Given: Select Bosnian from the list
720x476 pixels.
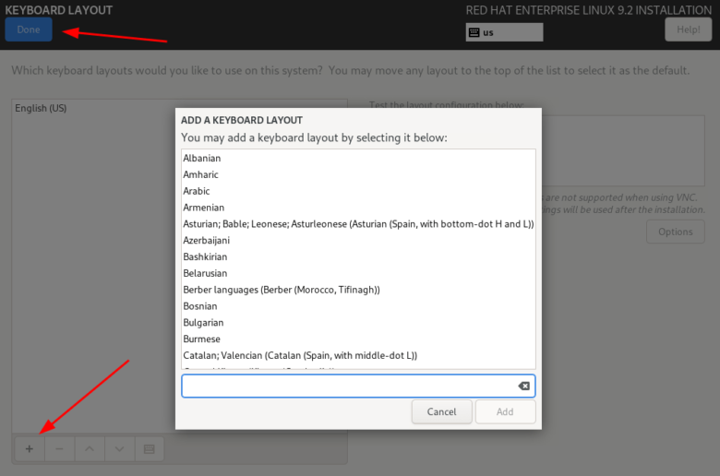Looking at the screenshot, I should tap(358, 306).
